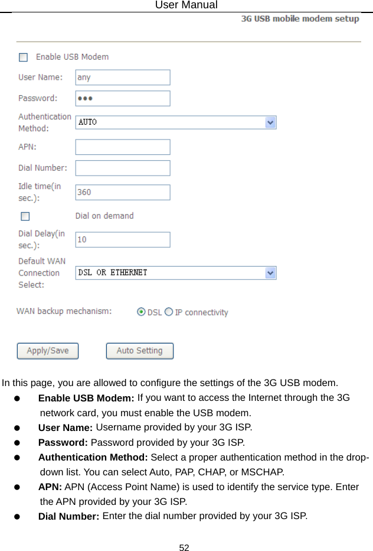The height and width of the screenshot is (551, 373).
Task: Click the WAN backup mechanism label
Action: [64, 311]
